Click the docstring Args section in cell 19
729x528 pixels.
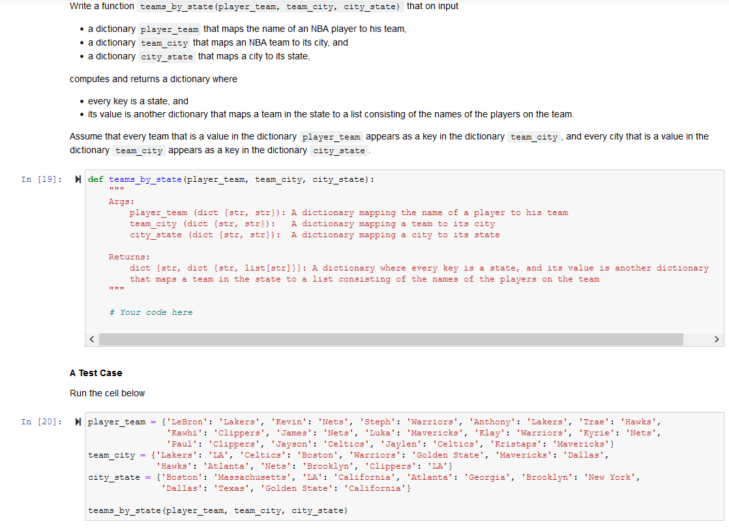(121, 201)
